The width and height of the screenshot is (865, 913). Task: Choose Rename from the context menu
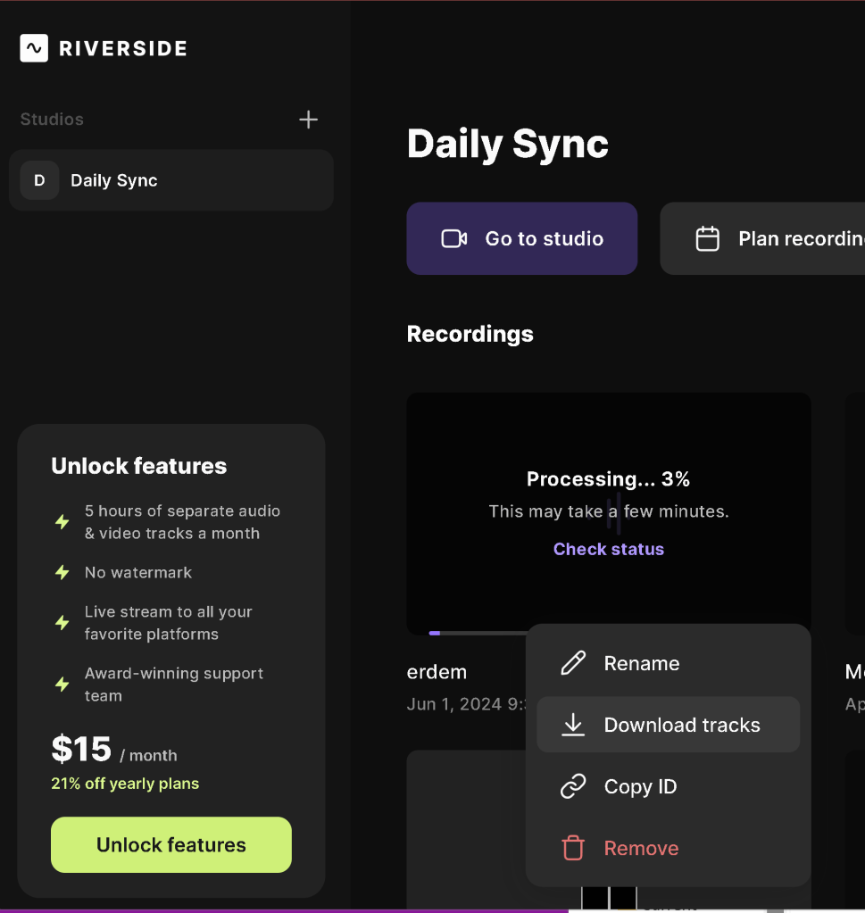[668, 663]
